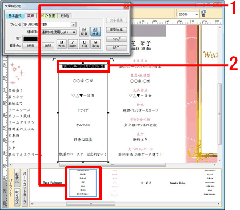Click the 絞り込み filter button
The width and height of the screenshot is (240, 210).
coord(17,197)
